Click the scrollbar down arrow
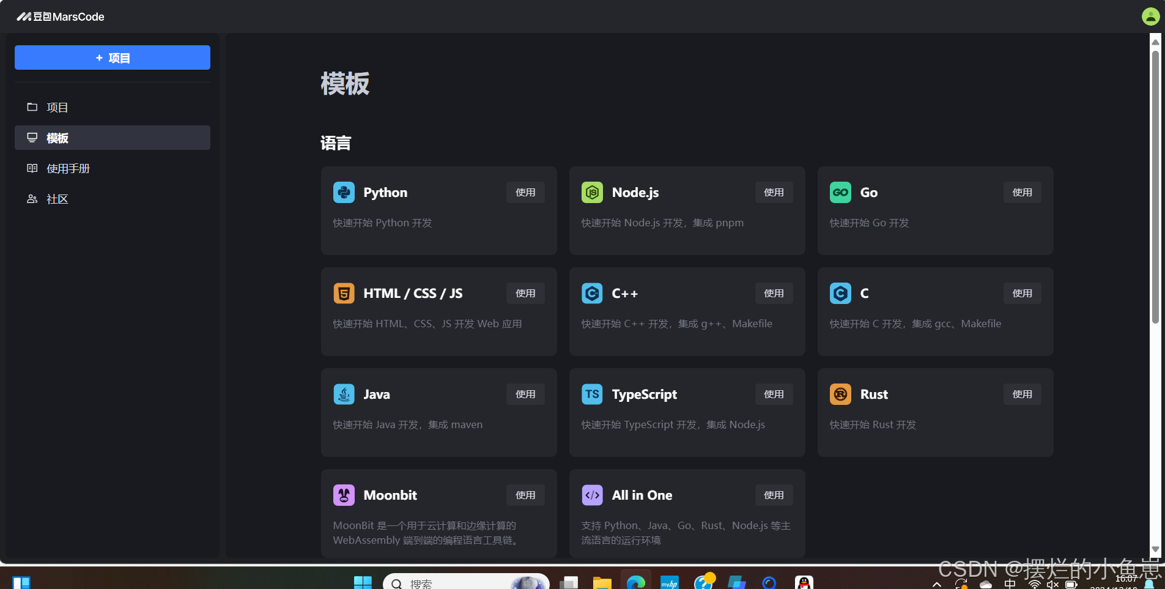Screen dimensions: 1165x589 1155,549
